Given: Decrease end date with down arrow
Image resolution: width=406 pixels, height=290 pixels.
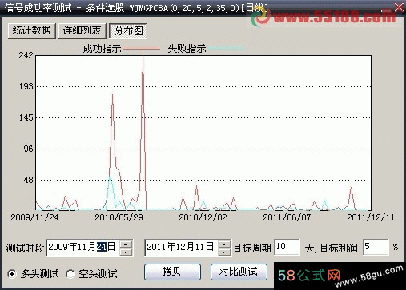Looking at the screenshot, I should pos(224,252).
